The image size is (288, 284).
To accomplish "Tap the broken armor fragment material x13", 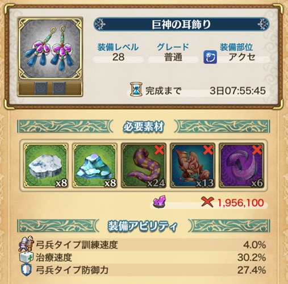I will point(193,165).
